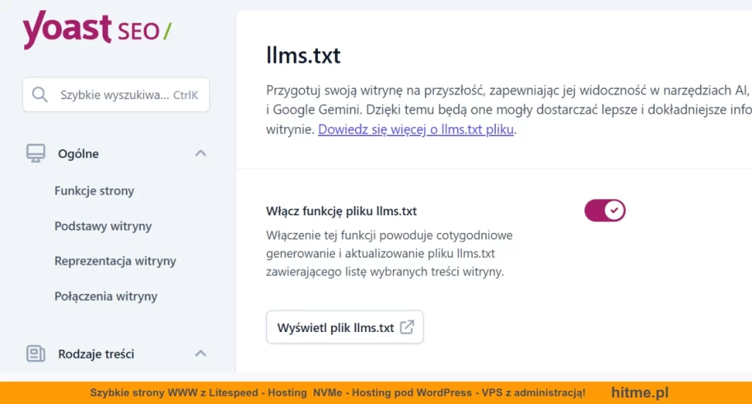Disable the llms.txt file feature toggle
This screenshot has height=404, width=752.
coord(605,211)
